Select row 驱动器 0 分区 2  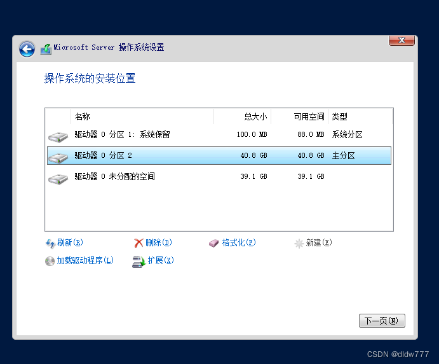click(219, 156)
